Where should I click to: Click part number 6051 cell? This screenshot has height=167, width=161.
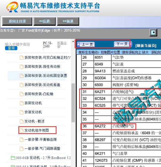pos(103,58)
